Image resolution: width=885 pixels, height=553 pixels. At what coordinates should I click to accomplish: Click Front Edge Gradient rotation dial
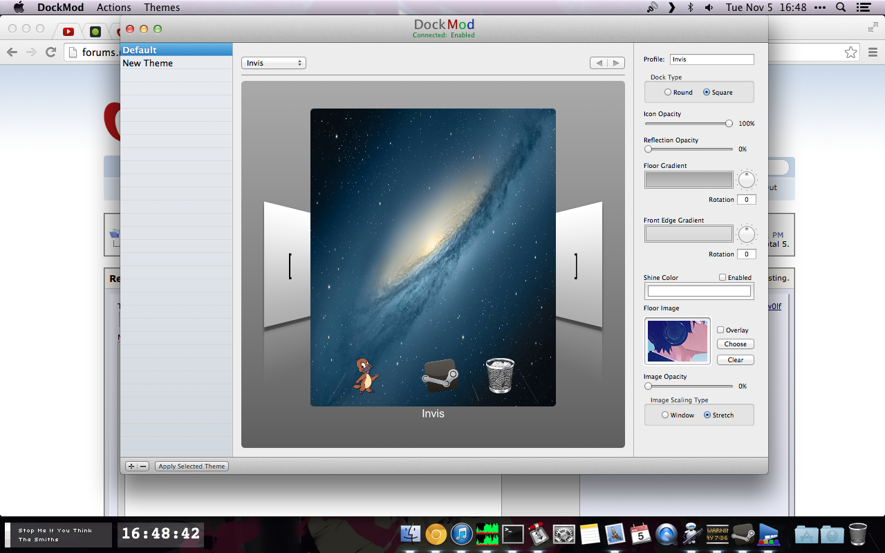click(747, 234)
